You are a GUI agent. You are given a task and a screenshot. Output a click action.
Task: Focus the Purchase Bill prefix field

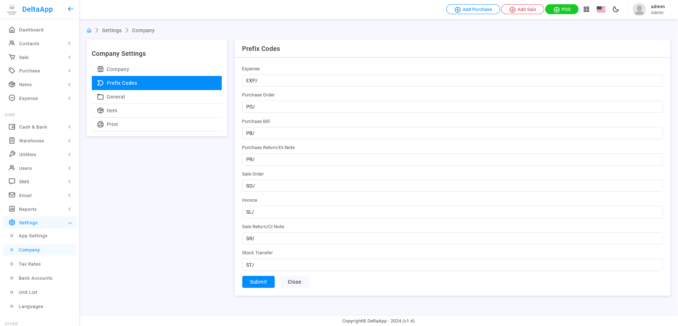tap(452, 133)
